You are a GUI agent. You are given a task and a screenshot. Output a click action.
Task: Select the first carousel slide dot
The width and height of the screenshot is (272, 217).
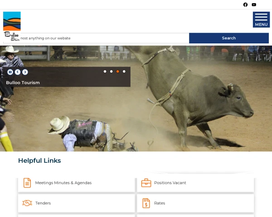pos(105,71)
